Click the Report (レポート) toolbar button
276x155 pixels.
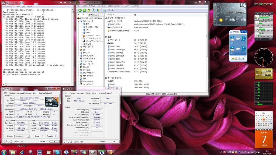(108, 10)
